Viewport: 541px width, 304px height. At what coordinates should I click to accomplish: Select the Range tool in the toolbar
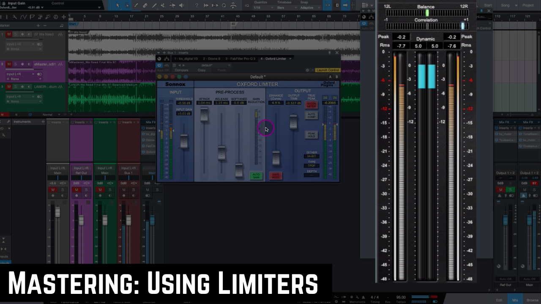click(x=127, y=5)
